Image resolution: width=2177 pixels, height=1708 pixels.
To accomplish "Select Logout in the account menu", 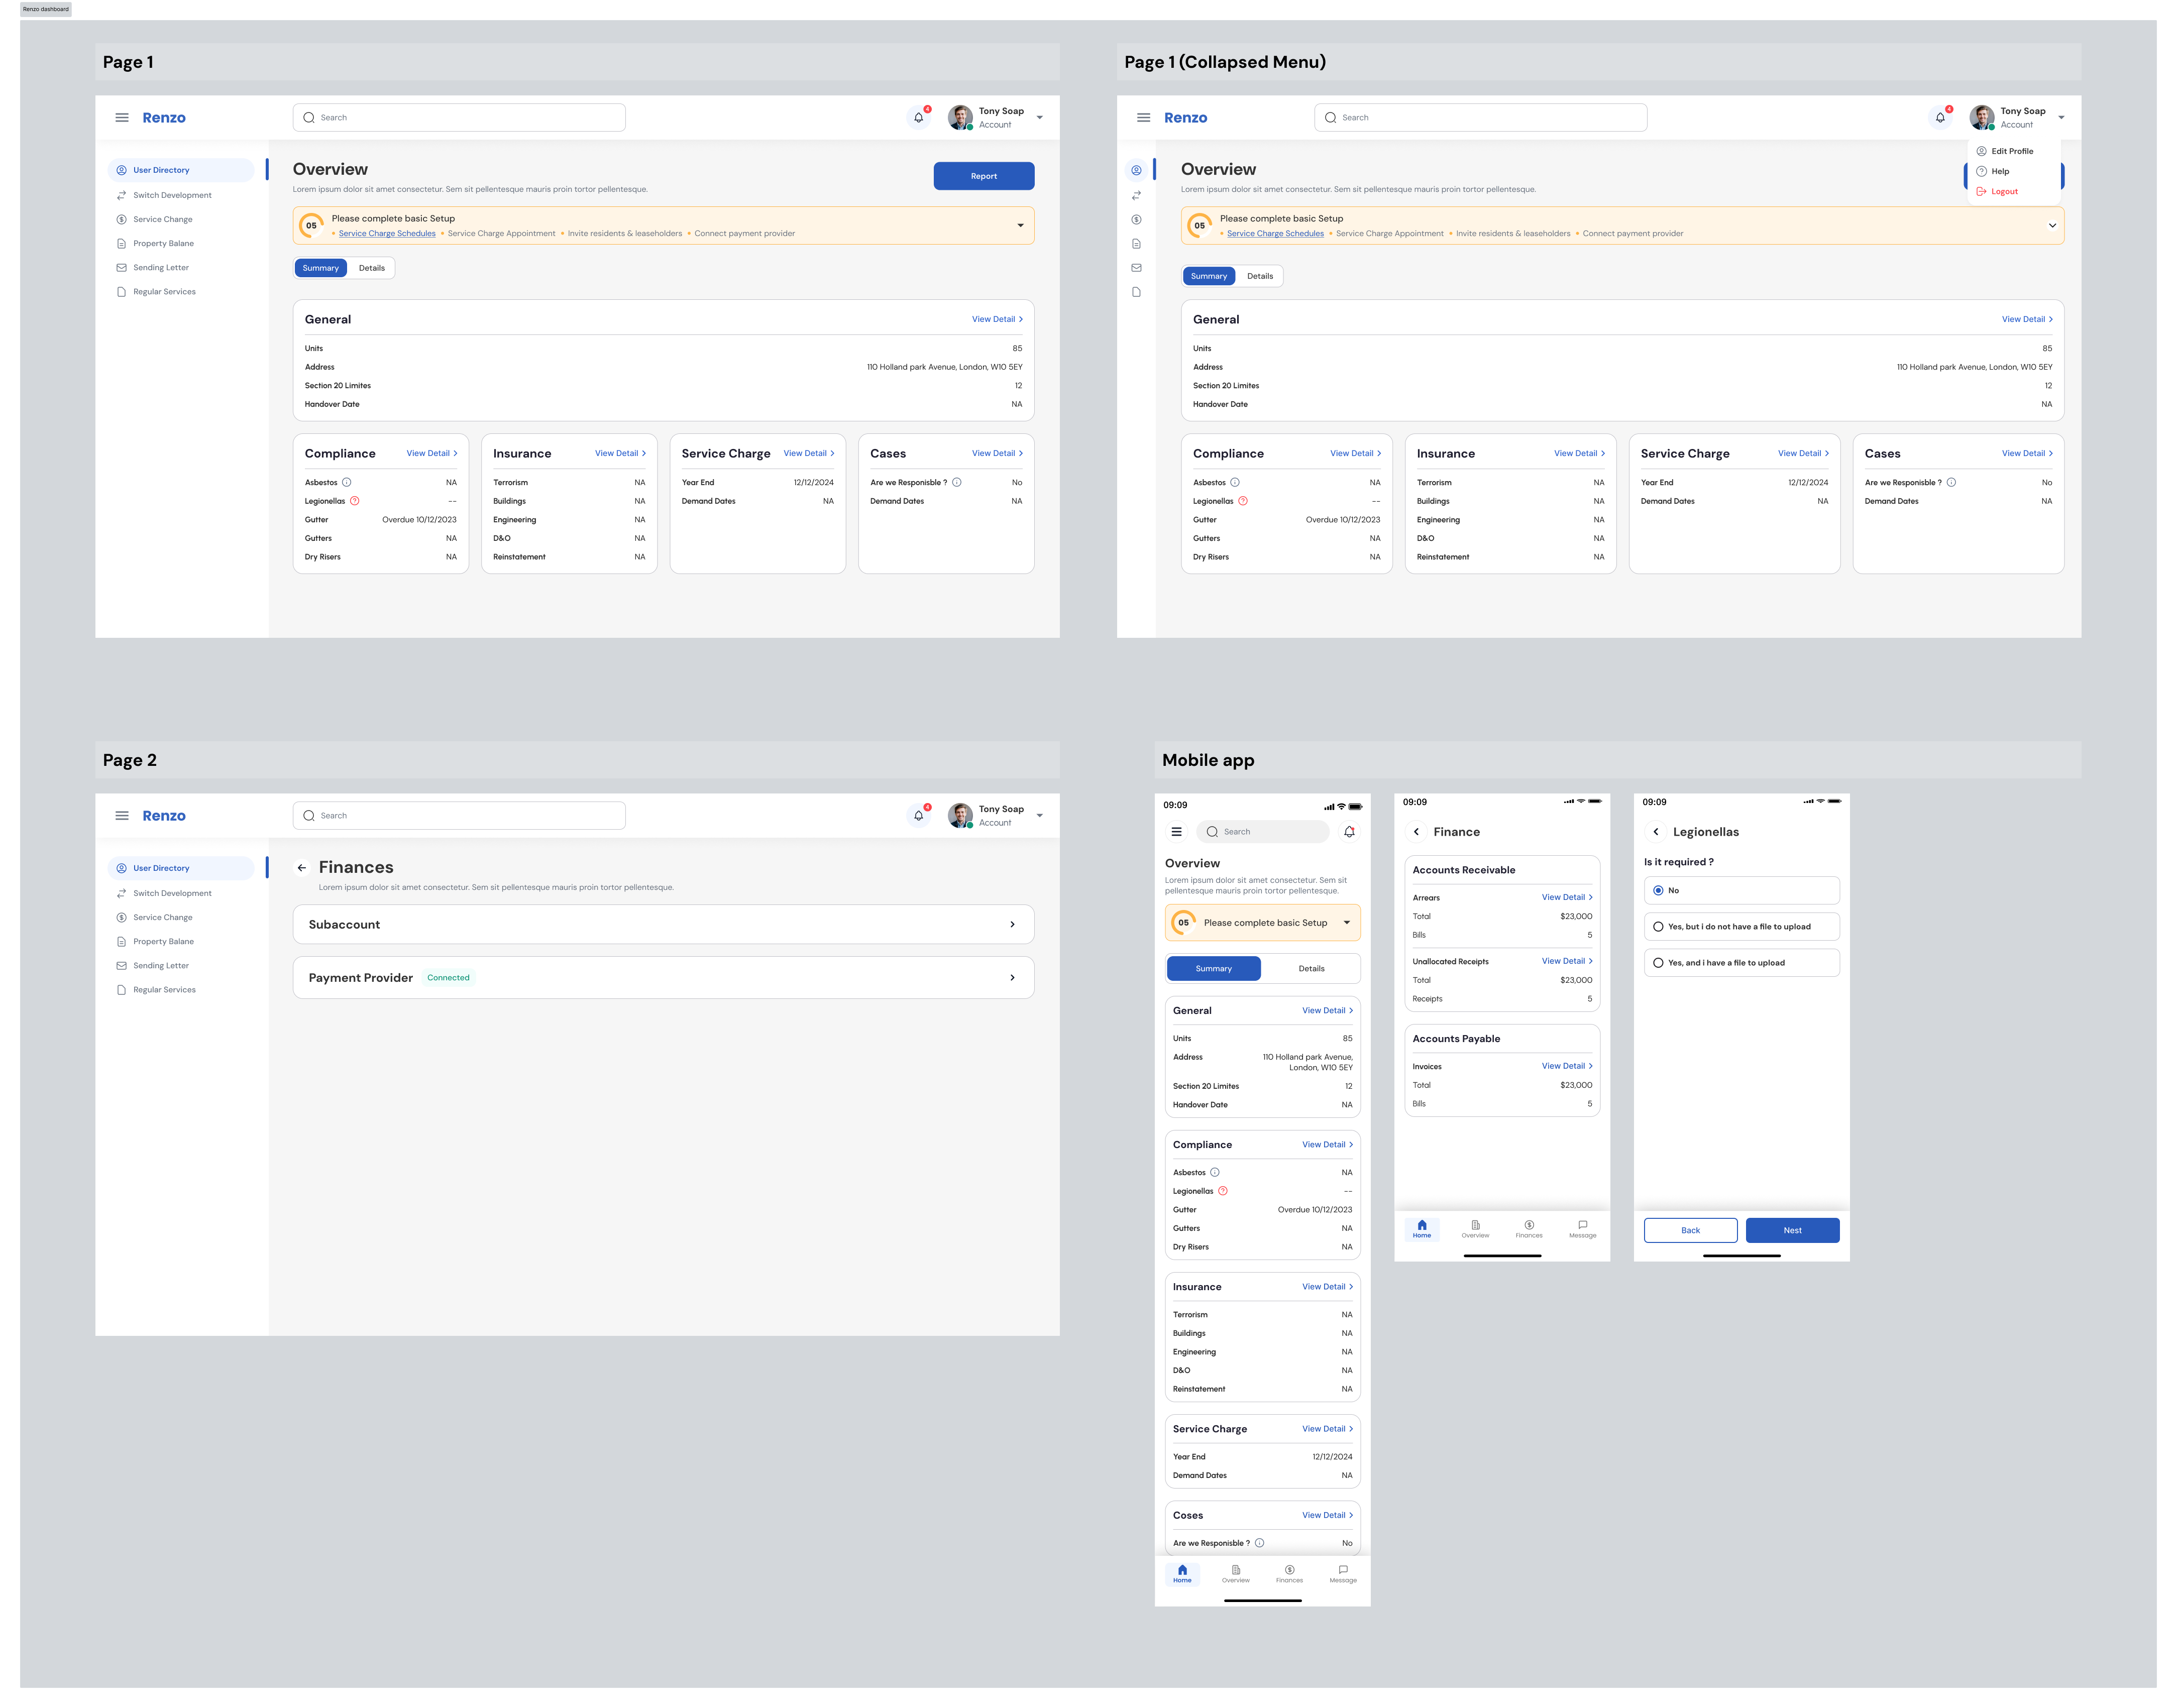I will [2004, 192].
